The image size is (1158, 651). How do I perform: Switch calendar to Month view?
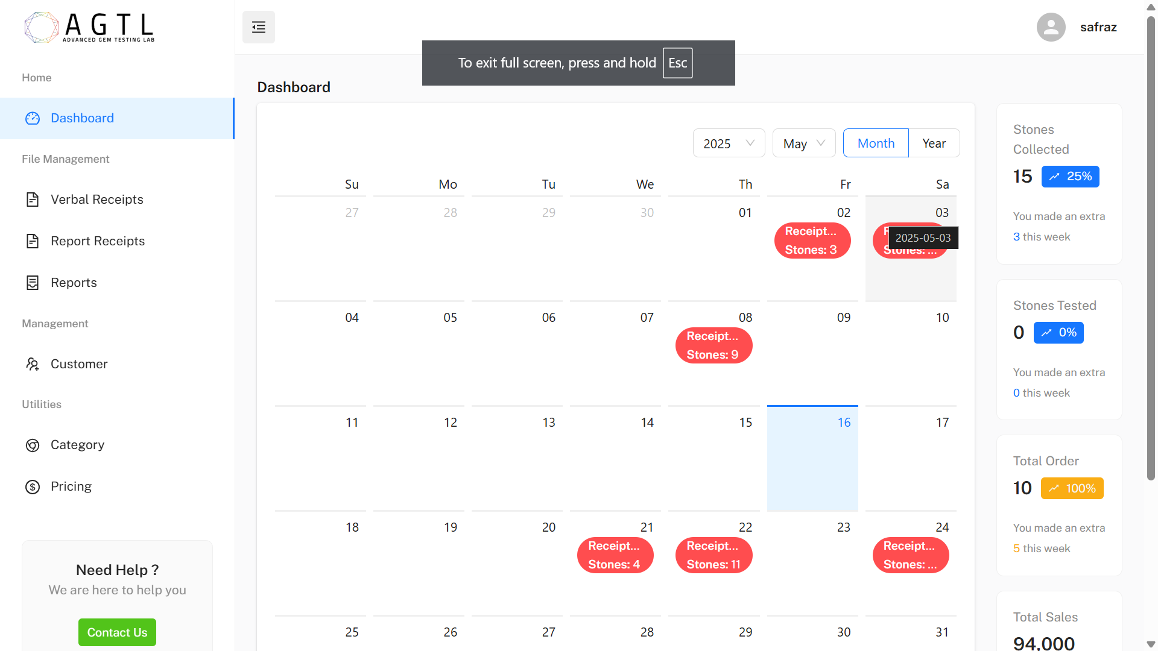point(876,143)
